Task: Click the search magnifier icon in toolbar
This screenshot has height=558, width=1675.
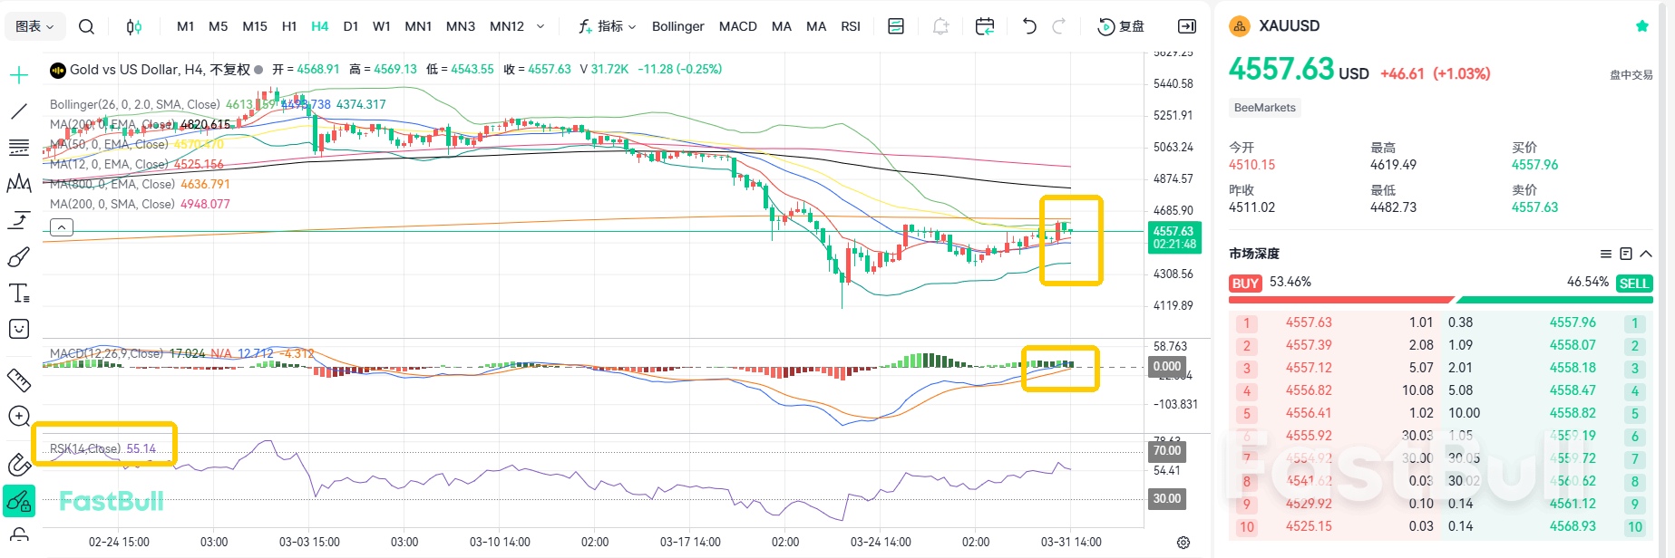Action: click(86, 26)
